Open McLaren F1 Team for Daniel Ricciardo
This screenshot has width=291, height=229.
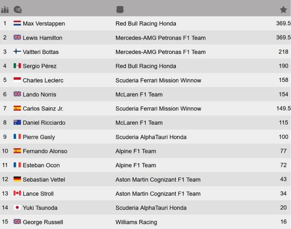pos(139,123)
